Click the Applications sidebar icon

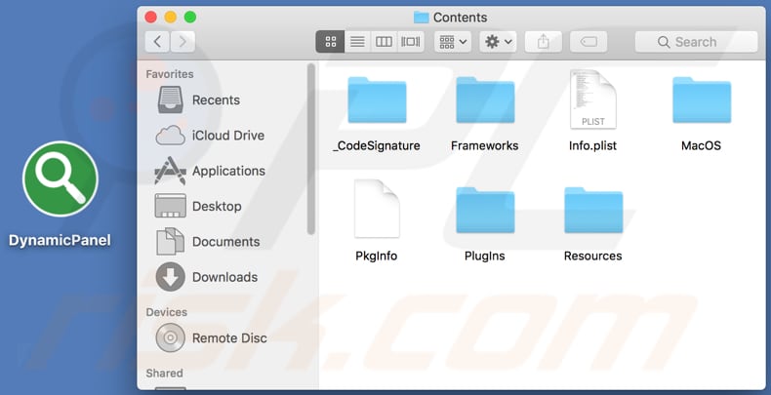tap(170, 171)
